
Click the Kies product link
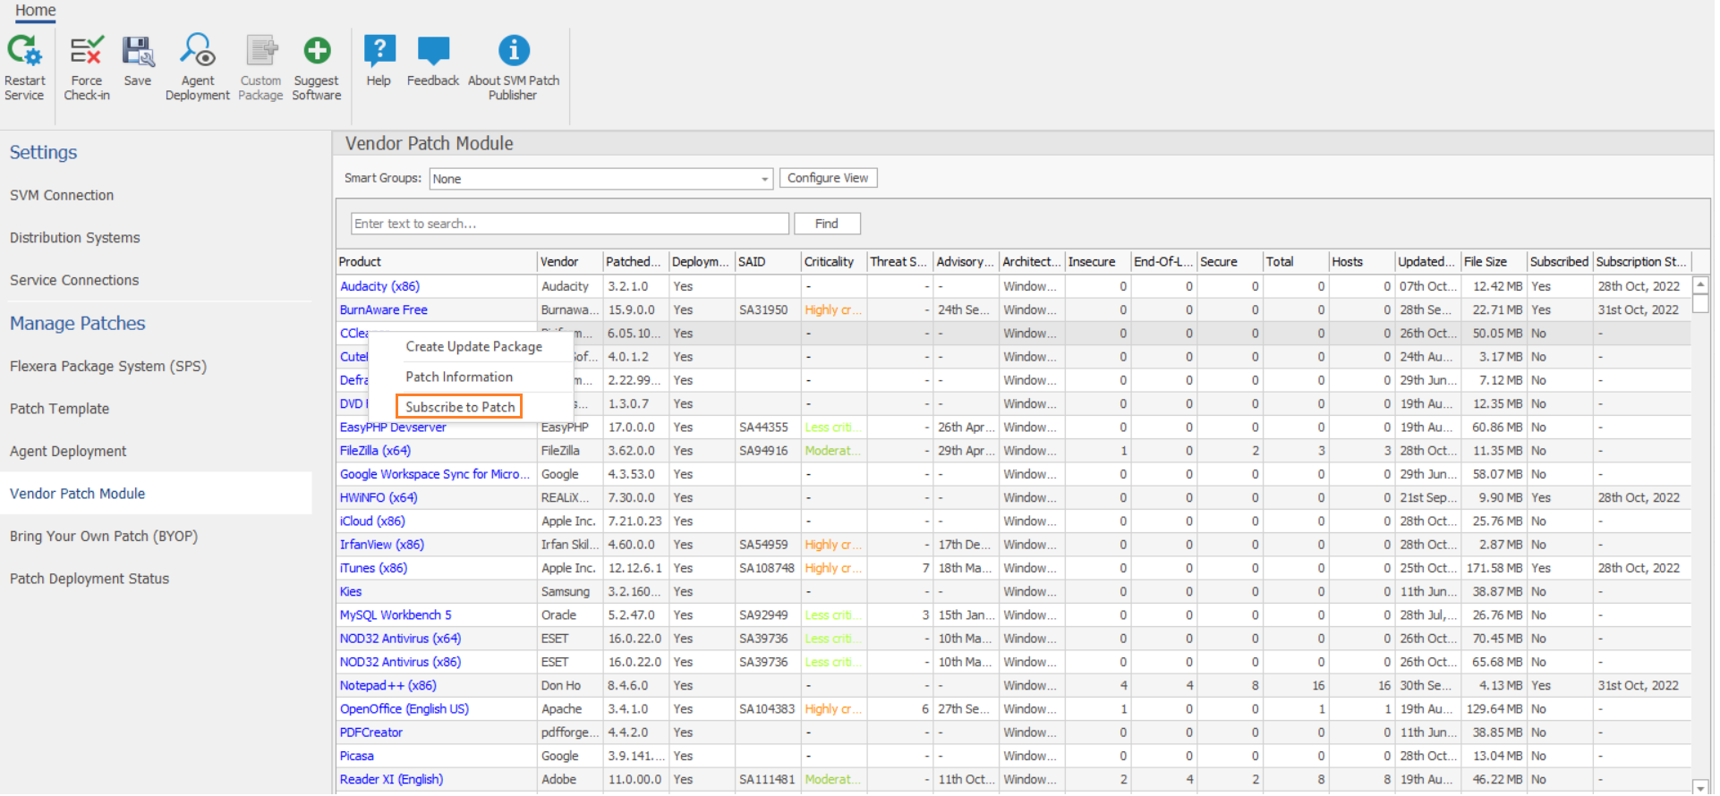tap(351, 592)
